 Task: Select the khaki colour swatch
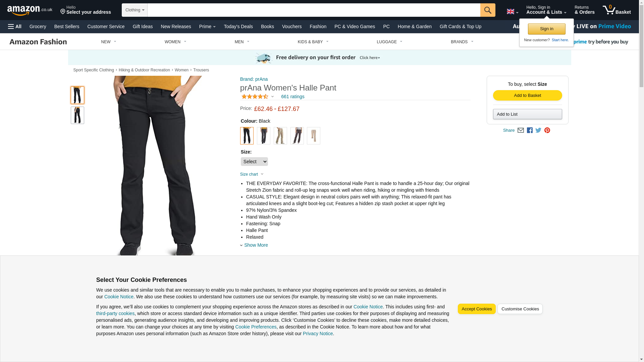click(280, 136)
